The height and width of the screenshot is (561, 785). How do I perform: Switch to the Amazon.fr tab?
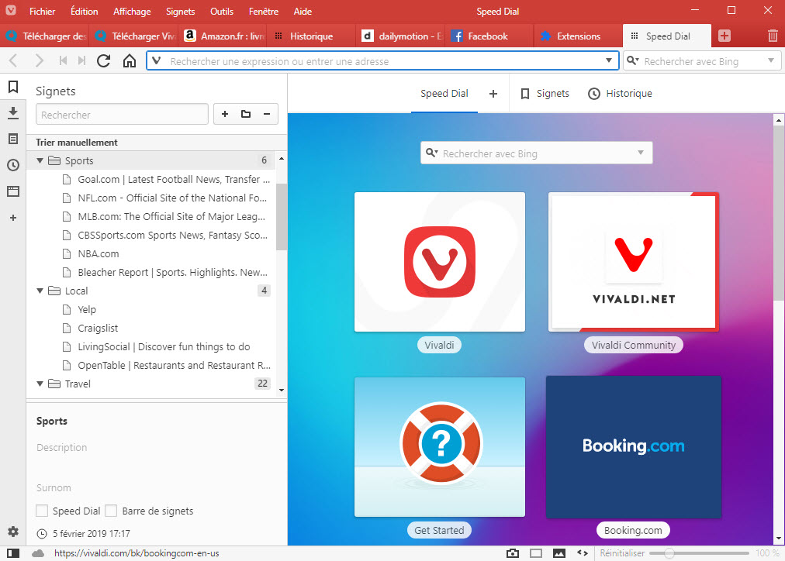223,36
